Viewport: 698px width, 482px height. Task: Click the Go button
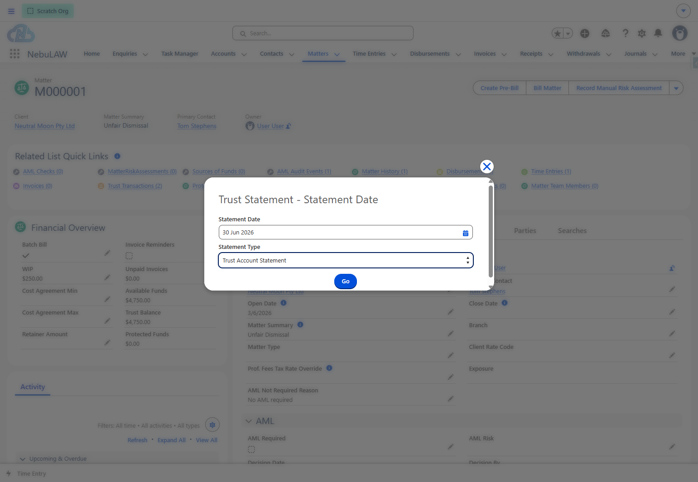point(346,282)
